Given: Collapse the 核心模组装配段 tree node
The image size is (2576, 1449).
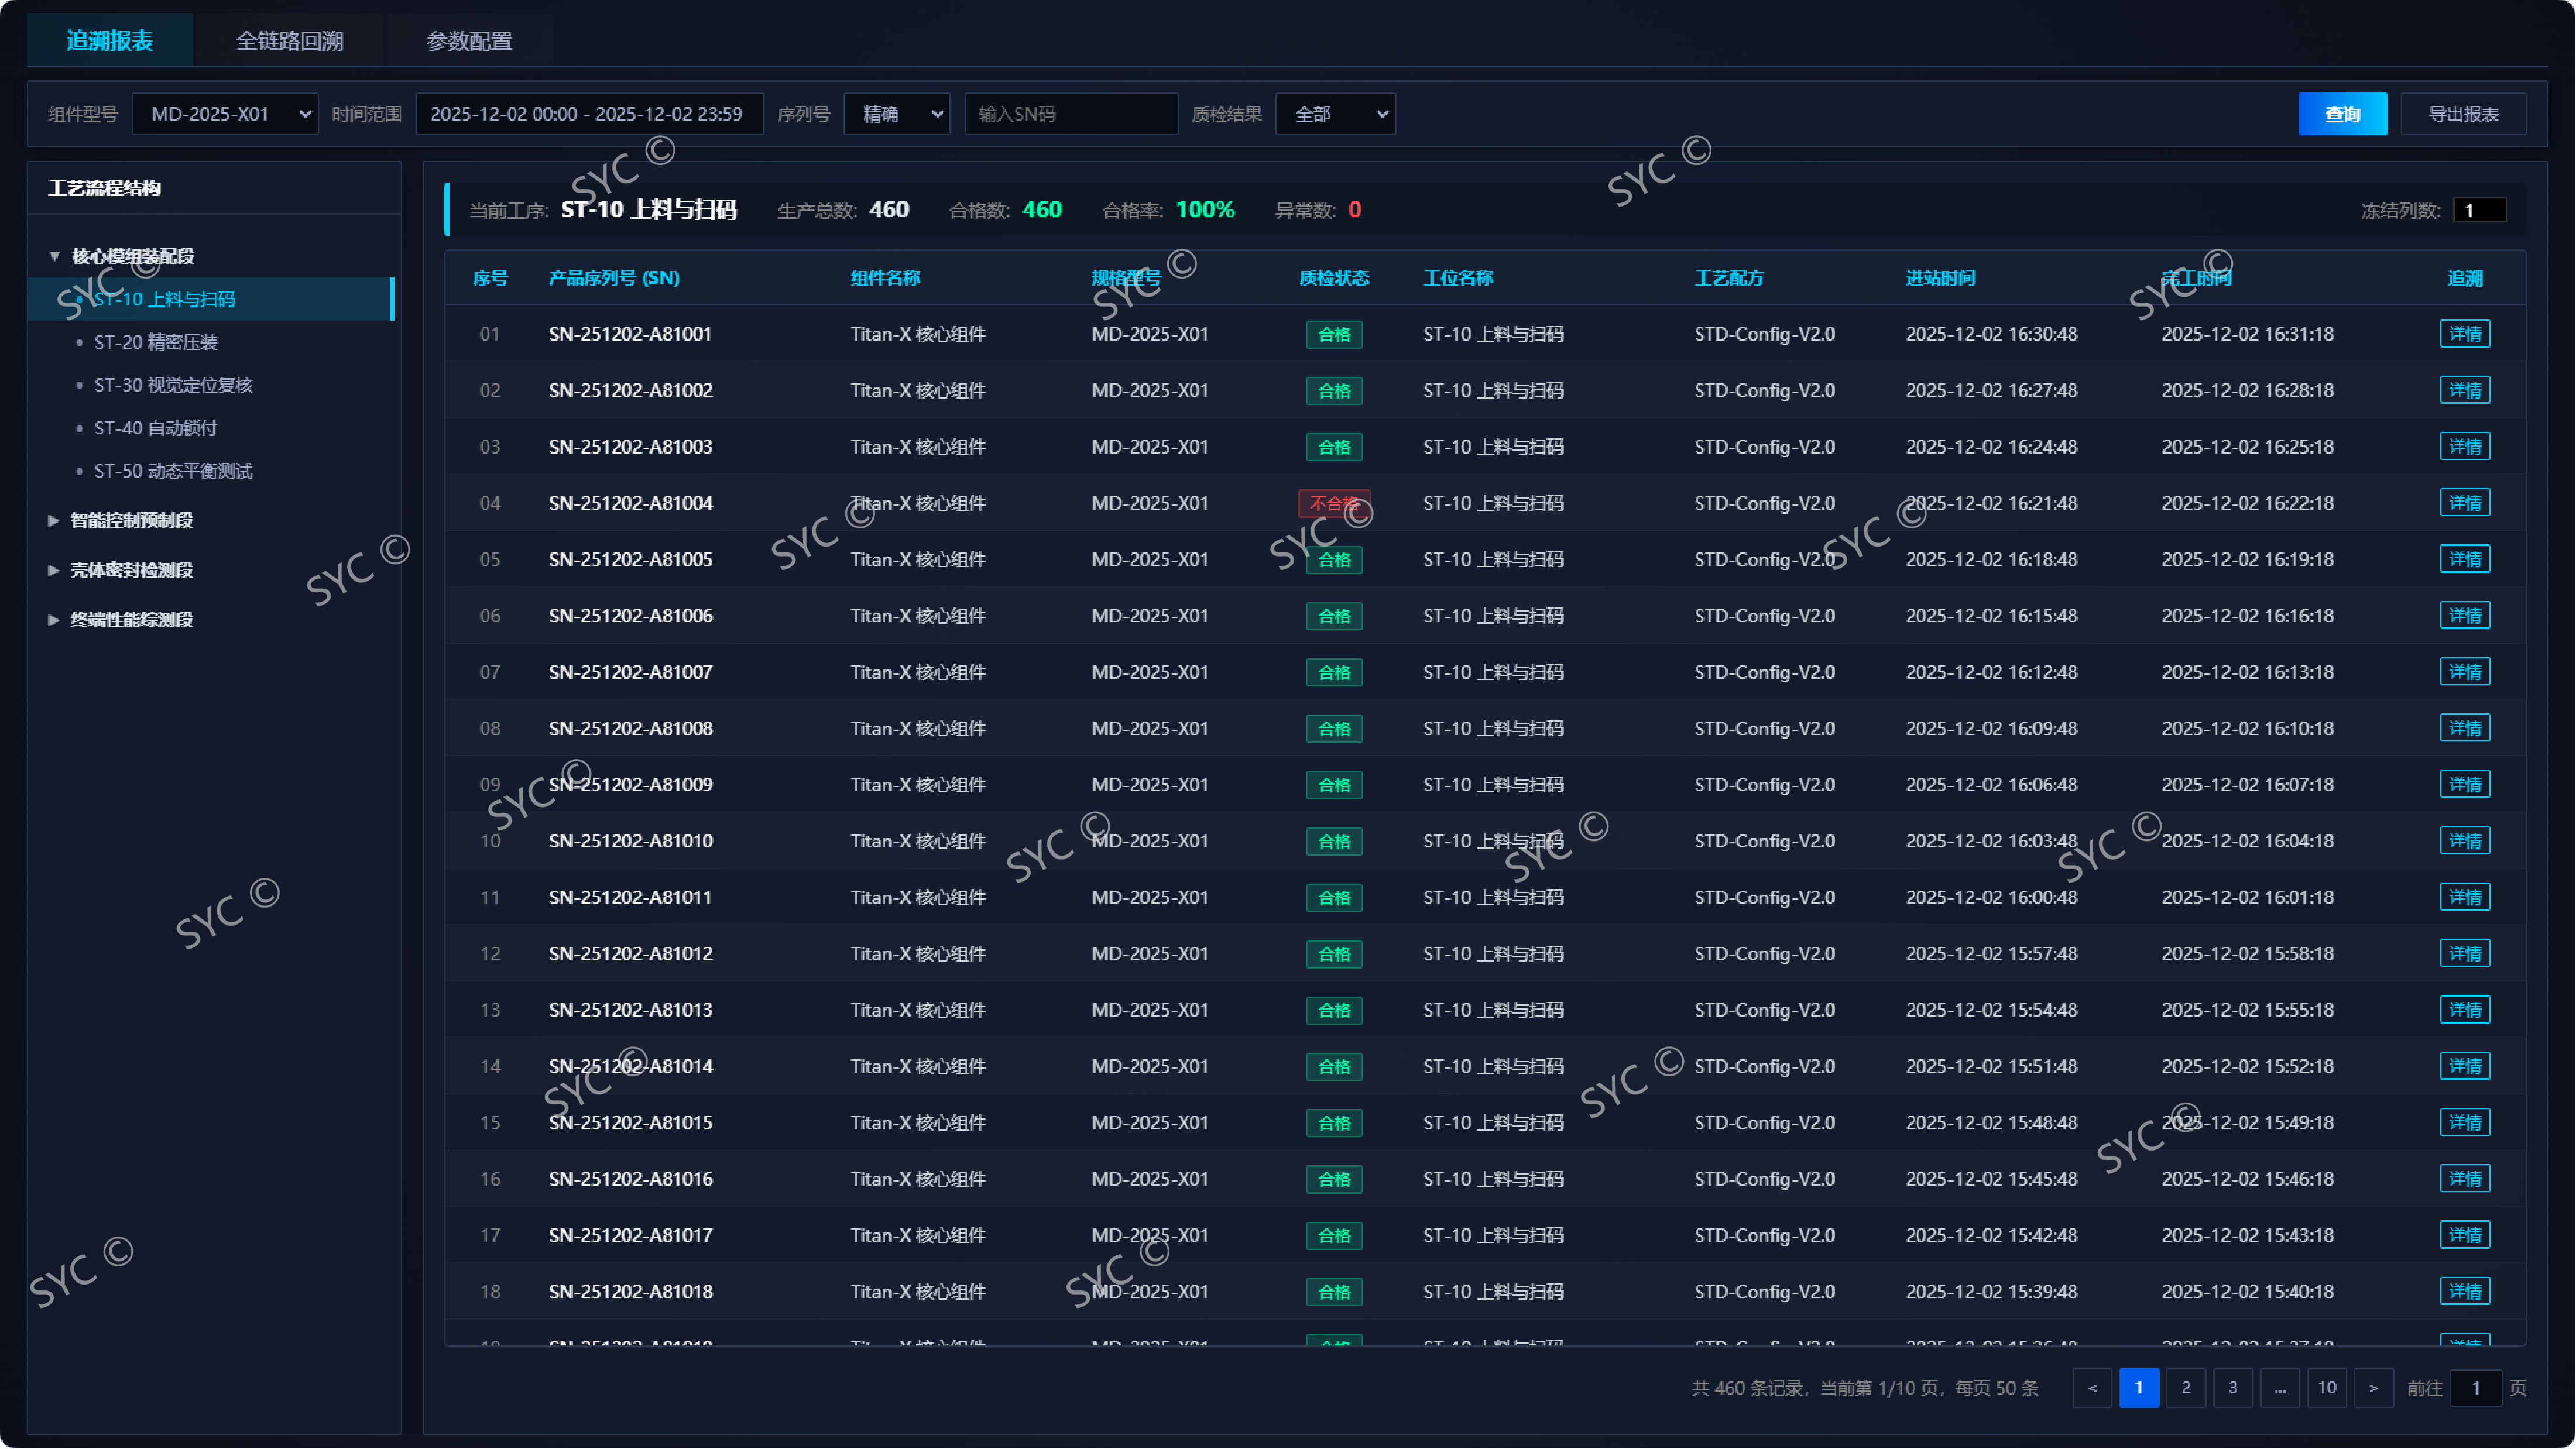Looking at the screenshot, I should (x=55, y=256).
